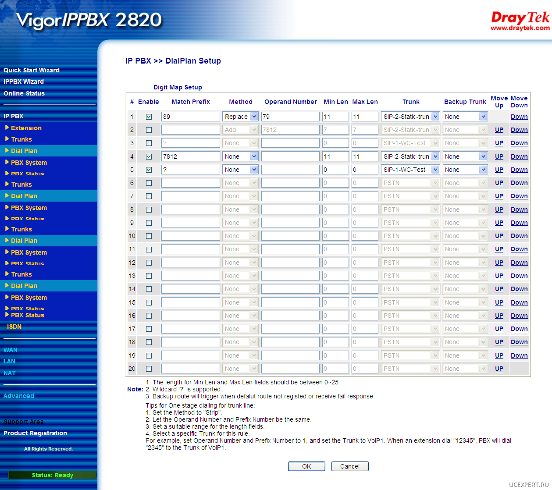This screenshot has width=552, height=490.
Task: Disable rule 4 checkbox
Action: point(149,156)
